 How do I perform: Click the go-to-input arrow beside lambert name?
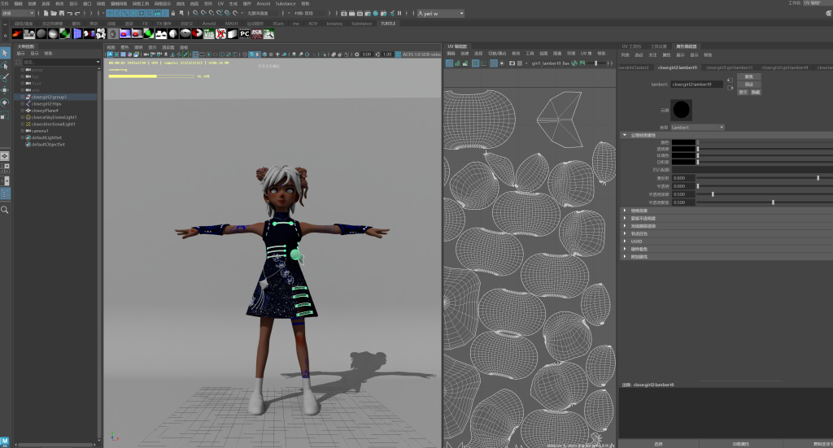(x=730, y=80)
